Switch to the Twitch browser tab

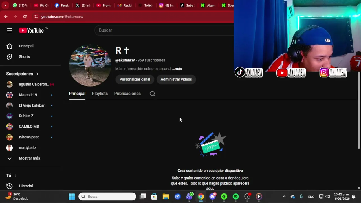(x=146, y=5)
